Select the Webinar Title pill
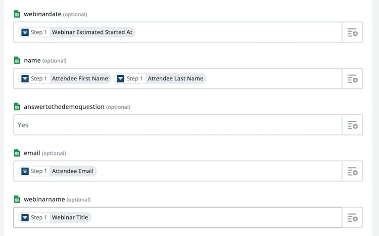379x236 pixels. [55, 218]
